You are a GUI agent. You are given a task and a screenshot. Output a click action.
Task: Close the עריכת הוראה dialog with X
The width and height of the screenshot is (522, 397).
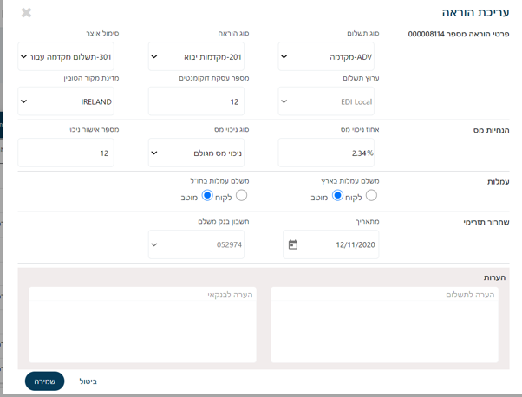click(x=26, y=13)
